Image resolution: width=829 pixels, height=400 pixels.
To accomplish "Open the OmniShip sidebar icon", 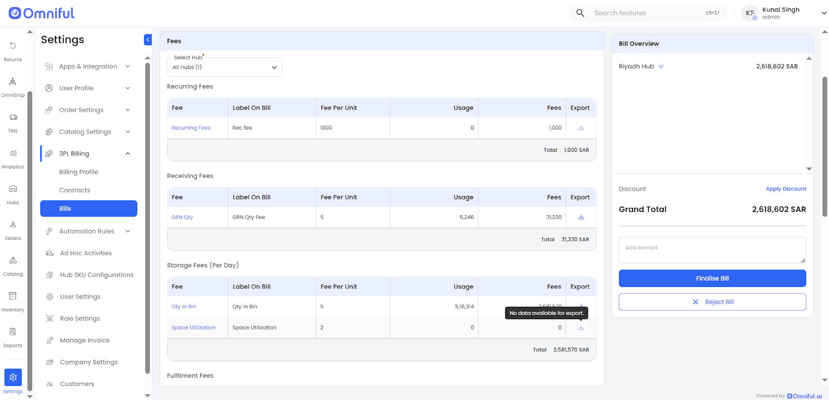I will pyautogui.click(x=12, y=87).
